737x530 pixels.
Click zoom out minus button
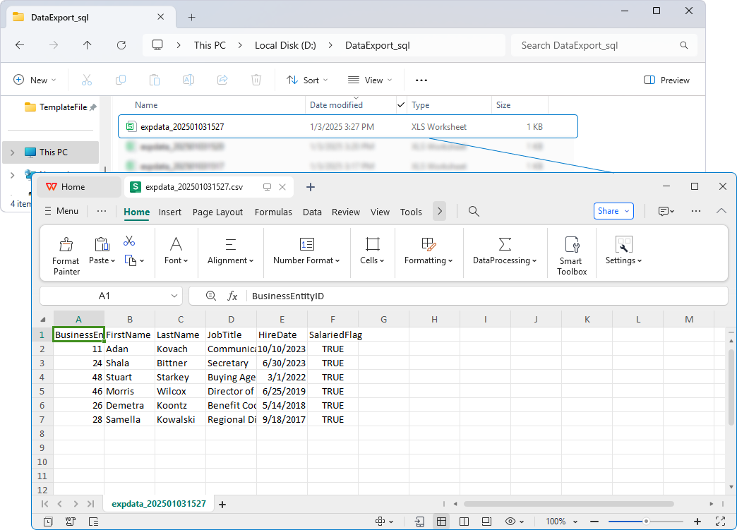point(594,522)
